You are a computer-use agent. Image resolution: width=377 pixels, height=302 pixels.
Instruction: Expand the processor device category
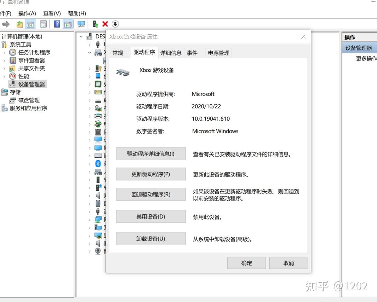(89, 84)
